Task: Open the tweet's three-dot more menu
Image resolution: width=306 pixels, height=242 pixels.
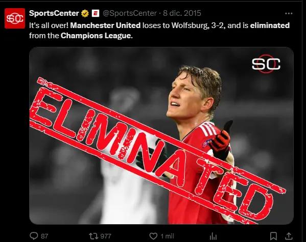Action: point(289,13)
